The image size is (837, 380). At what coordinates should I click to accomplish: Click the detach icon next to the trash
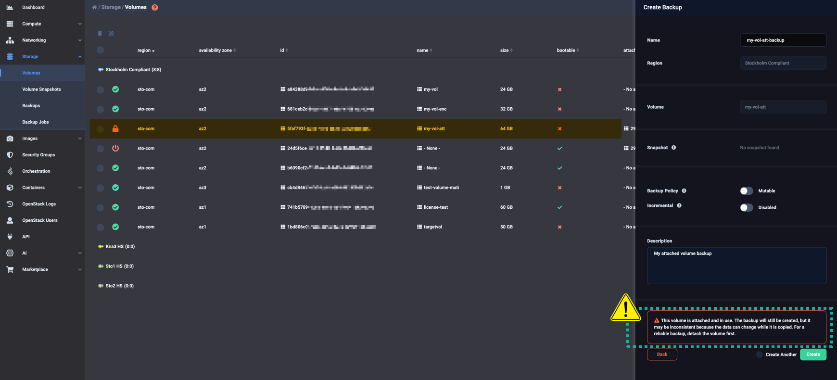(112, 34)
